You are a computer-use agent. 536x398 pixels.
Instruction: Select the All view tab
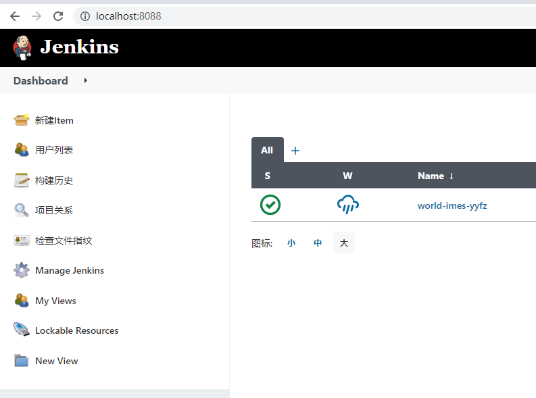click(x=267, y=150)
